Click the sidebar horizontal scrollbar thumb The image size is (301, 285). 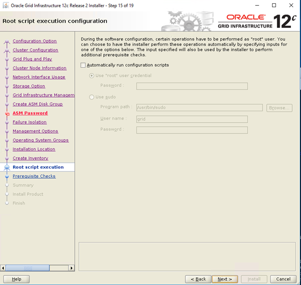pyautogui.click(x=27, y=268)
